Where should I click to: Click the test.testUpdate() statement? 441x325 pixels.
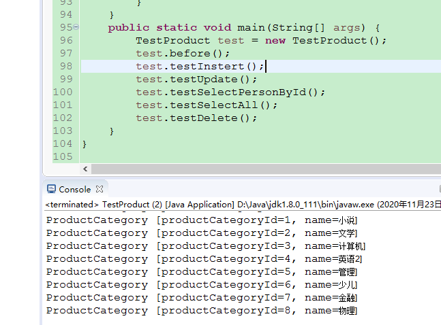(196, 79)
